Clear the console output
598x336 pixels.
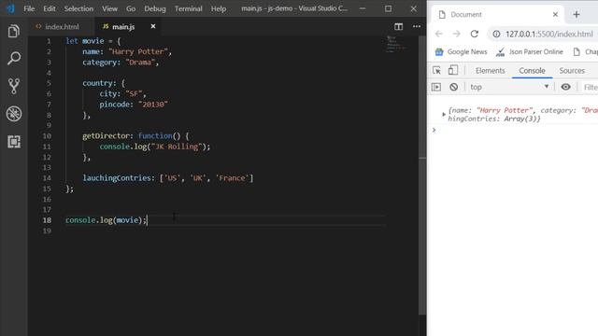coord(453,87)
